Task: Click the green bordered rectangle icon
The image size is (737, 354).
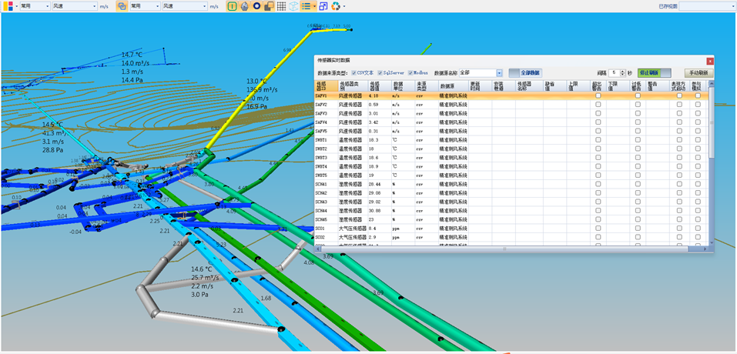Action: tap(233, 6)
